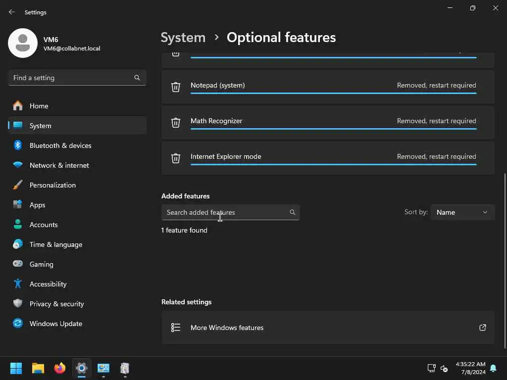Select System in the sidebar
Screen dimensions: 507x380
[x=77, y=125]
